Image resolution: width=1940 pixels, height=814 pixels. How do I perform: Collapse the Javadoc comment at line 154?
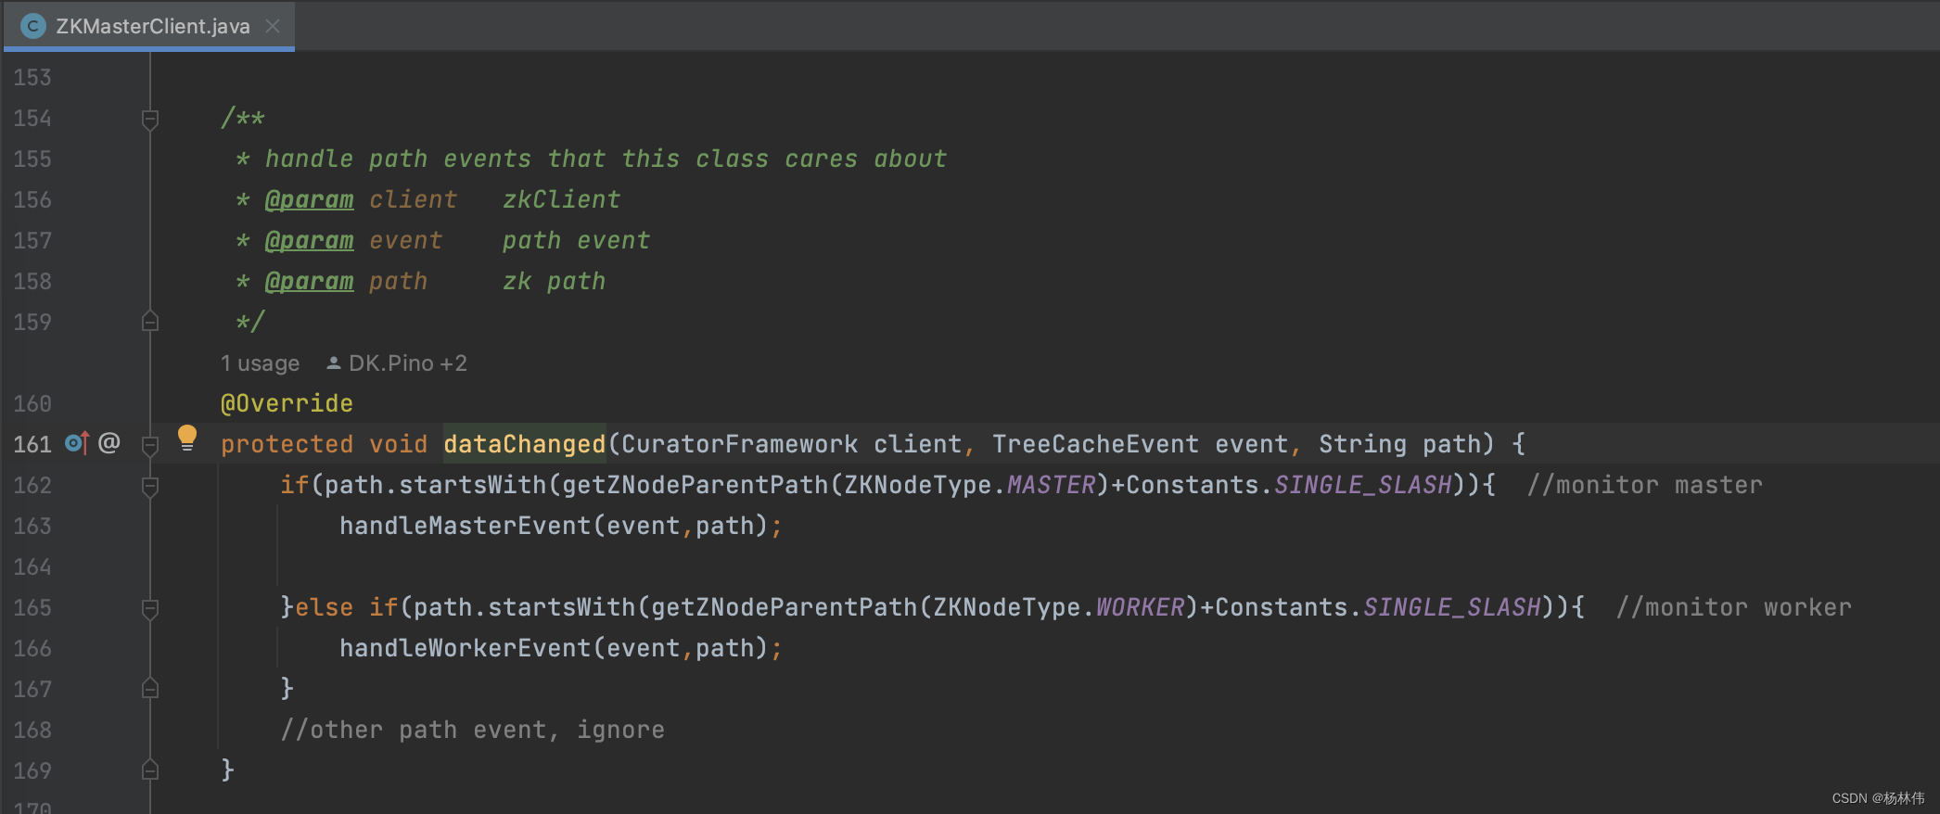[x=149, y=119]
